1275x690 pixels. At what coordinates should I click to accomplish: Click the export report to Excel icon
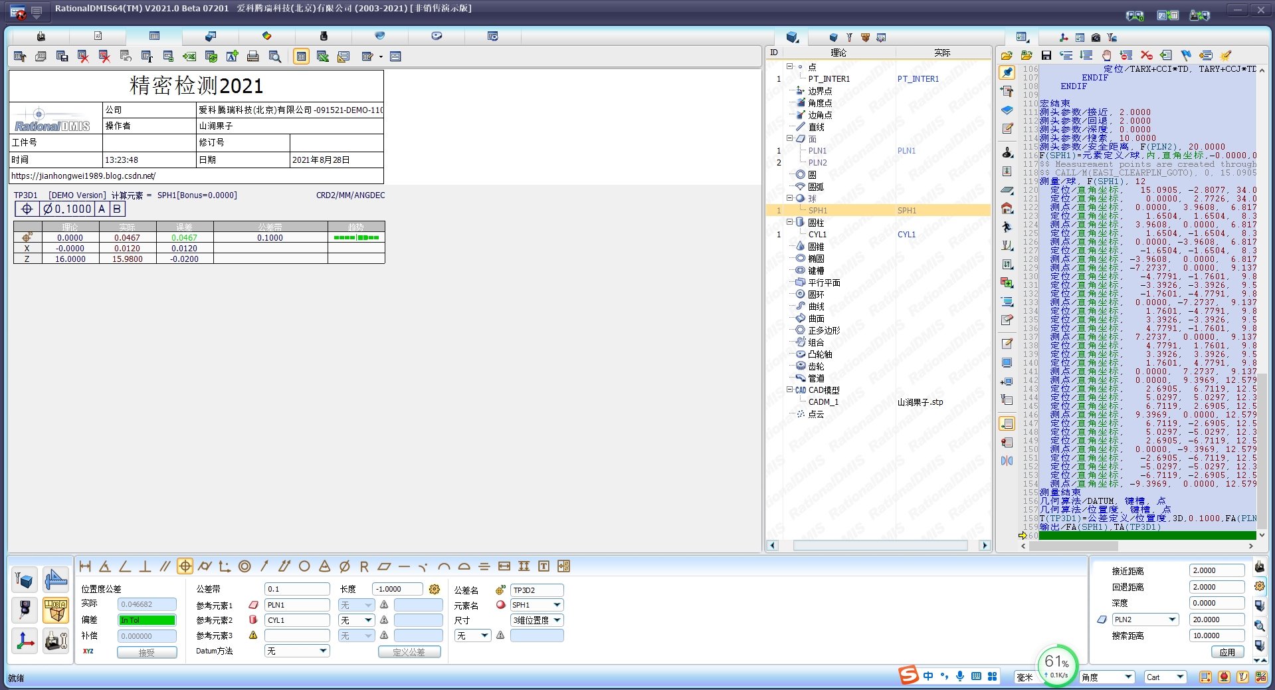[x=189, y=57]
